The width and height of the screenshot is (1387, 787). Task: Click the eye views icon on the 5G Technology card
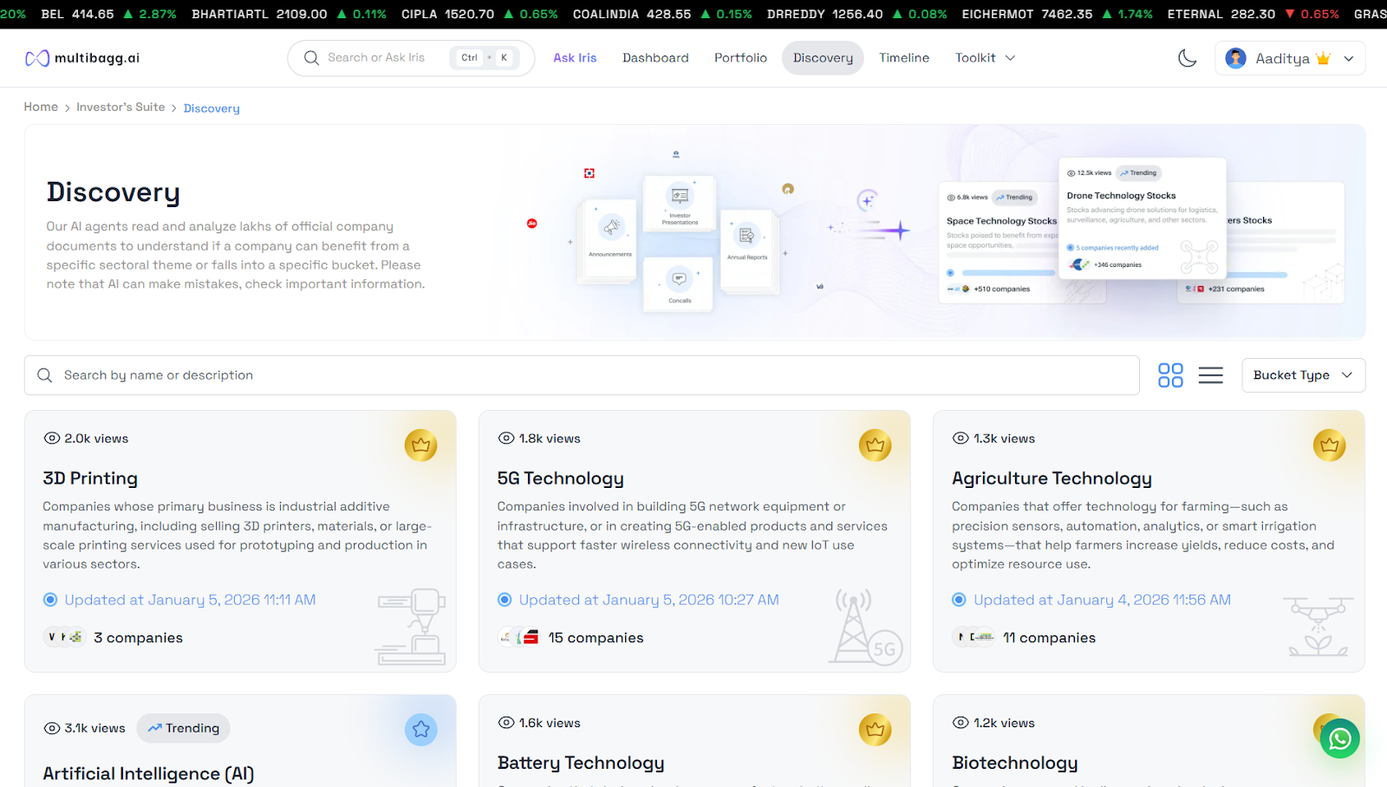click(x=505, y=438)
